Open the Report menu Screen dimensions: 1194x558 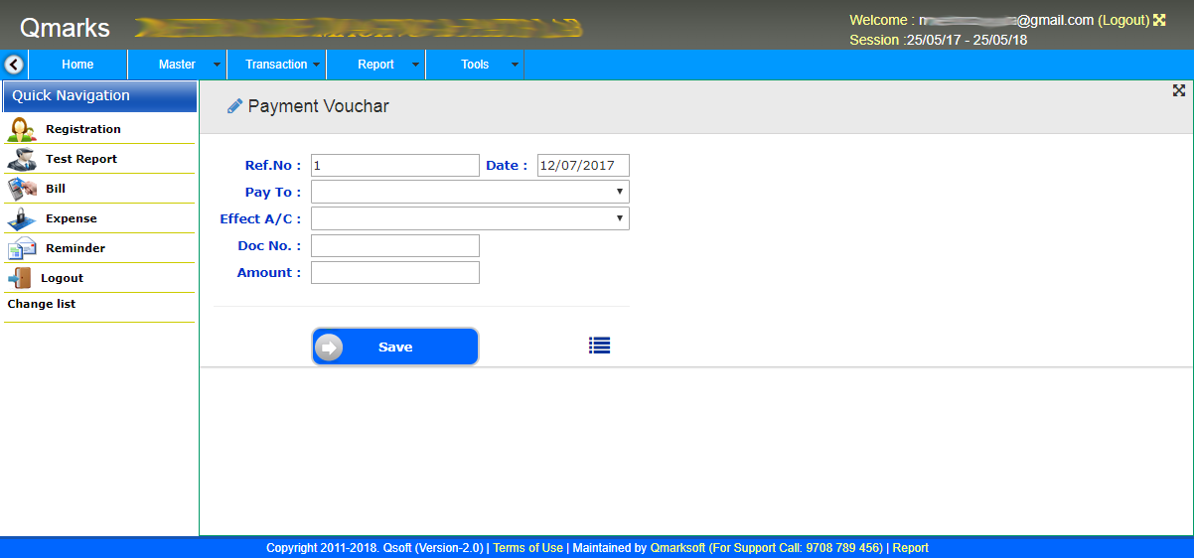click(x=376, y=65)
